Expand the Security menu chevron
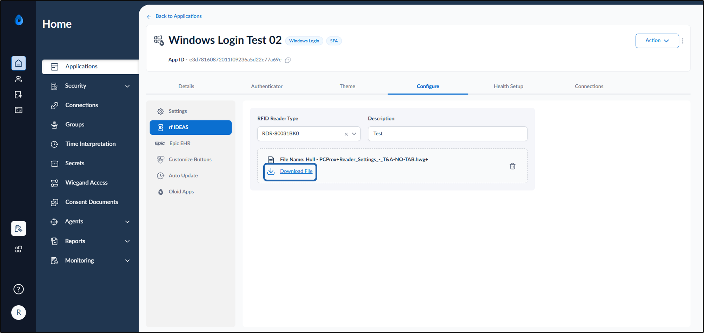This screenshot has height=333, width=704. point(127,86)
